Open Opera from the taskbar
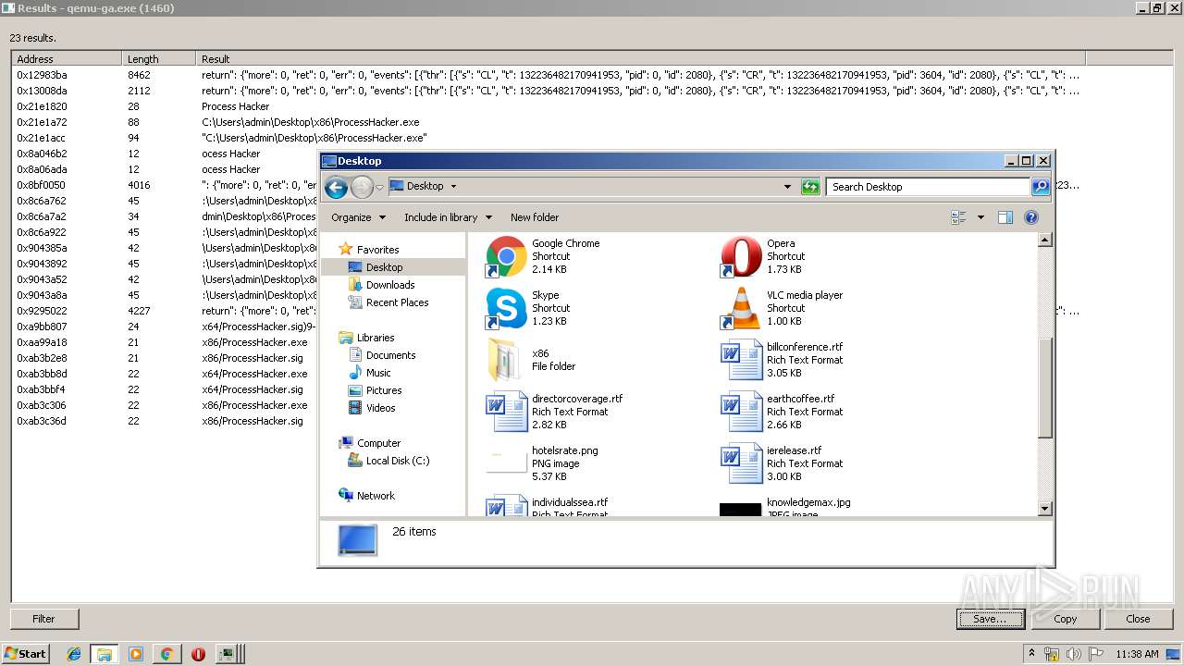The height and width of the screenshot is (666, 1184). click(x=198, y=654)
